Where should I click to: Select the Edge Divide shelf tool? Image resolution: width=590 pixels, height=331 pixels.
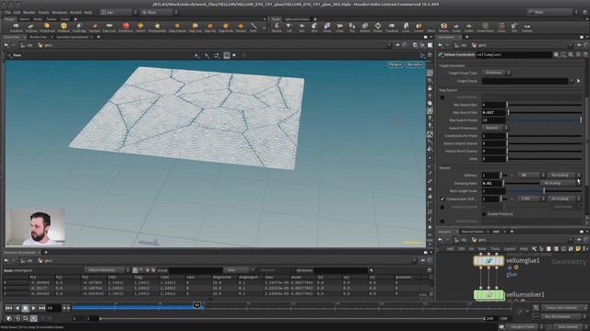pos(226,27)
